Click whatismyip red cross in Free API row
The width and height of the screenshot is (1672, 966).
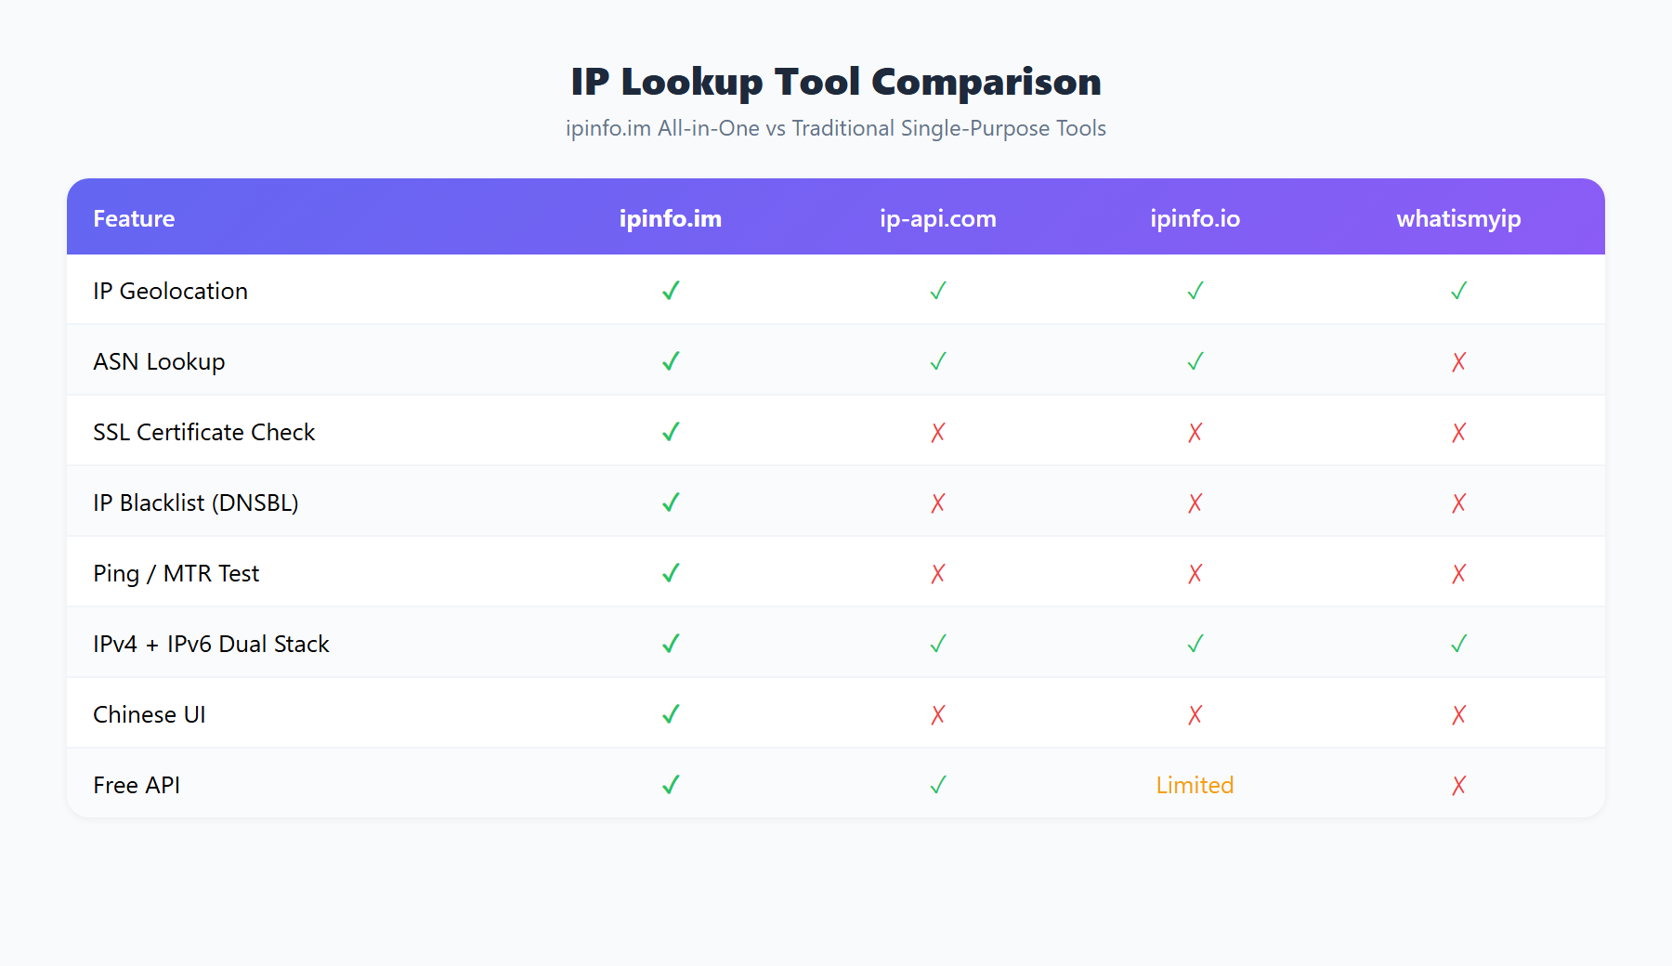[x=1459, y=785]
